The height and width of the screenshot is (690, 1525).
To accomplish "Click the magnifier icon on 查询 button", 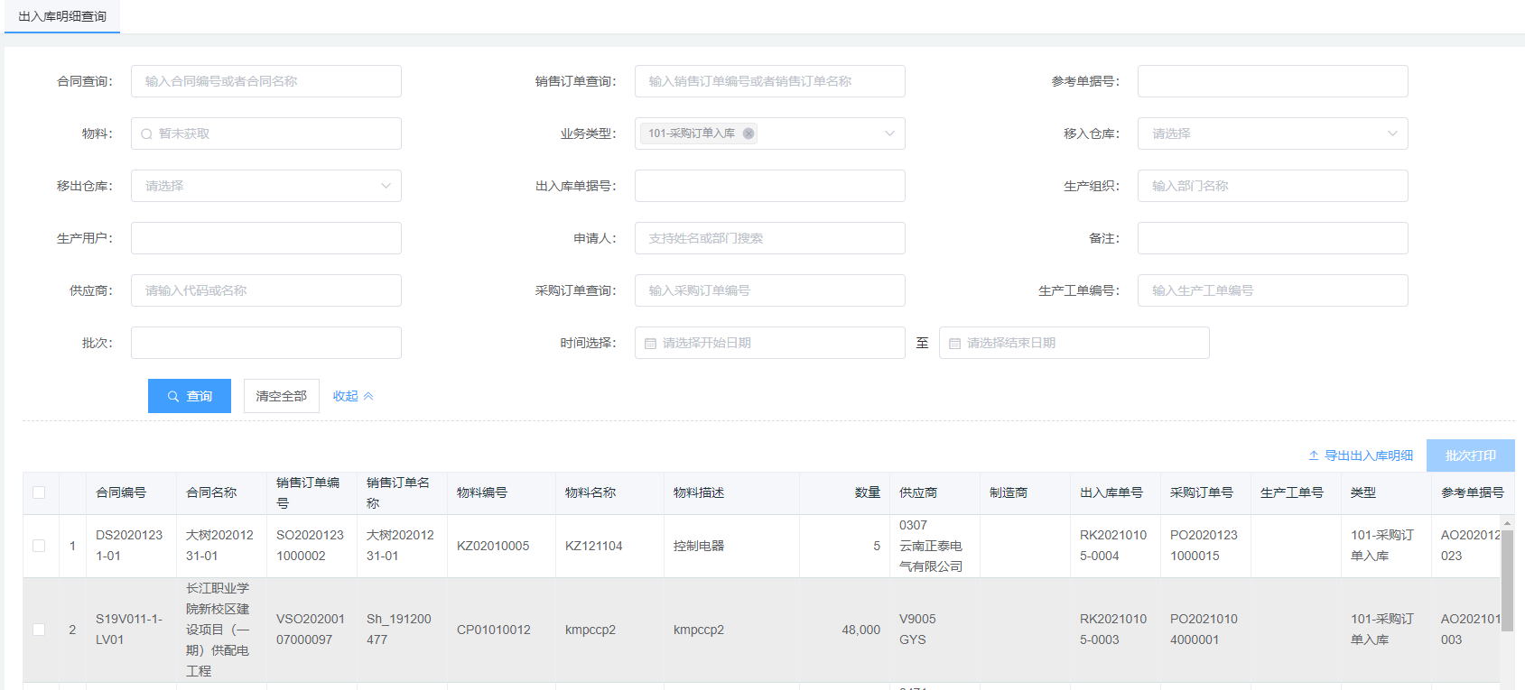I will click(173, 396).
